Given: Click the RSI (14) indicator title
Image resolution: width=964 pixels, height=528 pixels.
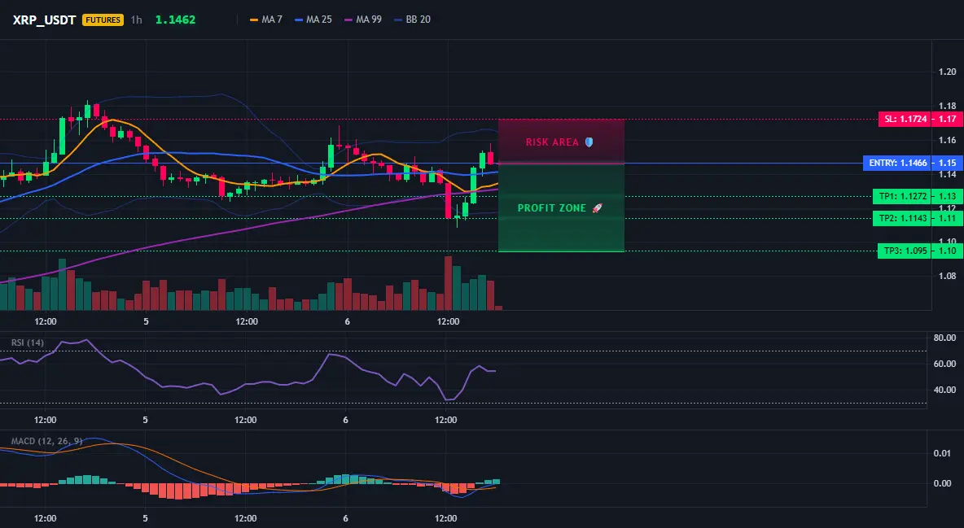Looking at the screenshot, I should [x=28, y=343].
